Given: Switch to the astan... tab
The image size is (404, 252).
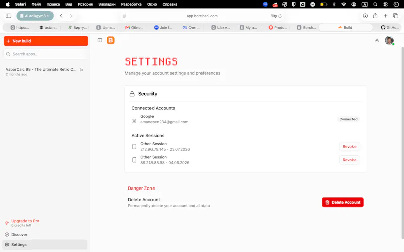Looking at the screenshot, I should point(48,28).
